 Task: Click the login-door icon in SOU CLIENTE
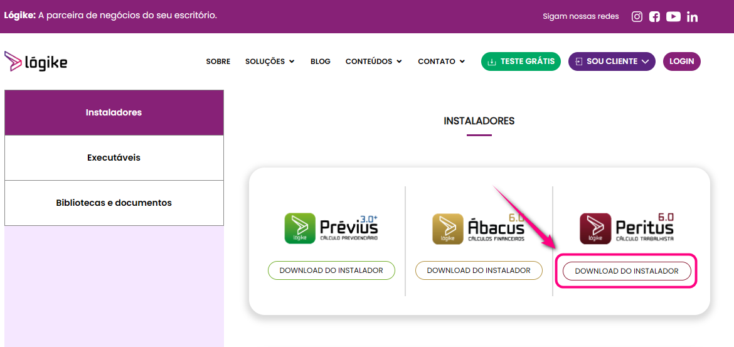(x=578, y=62)
